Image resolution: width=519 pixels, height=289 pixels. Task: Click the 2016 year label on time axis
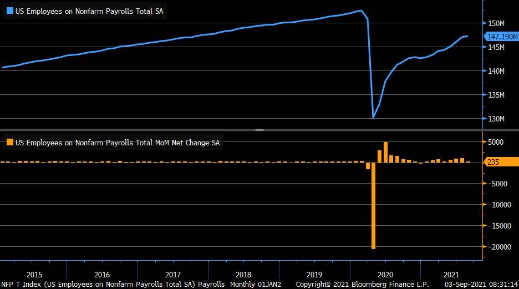pyautogui.click(x=102, y=275)
